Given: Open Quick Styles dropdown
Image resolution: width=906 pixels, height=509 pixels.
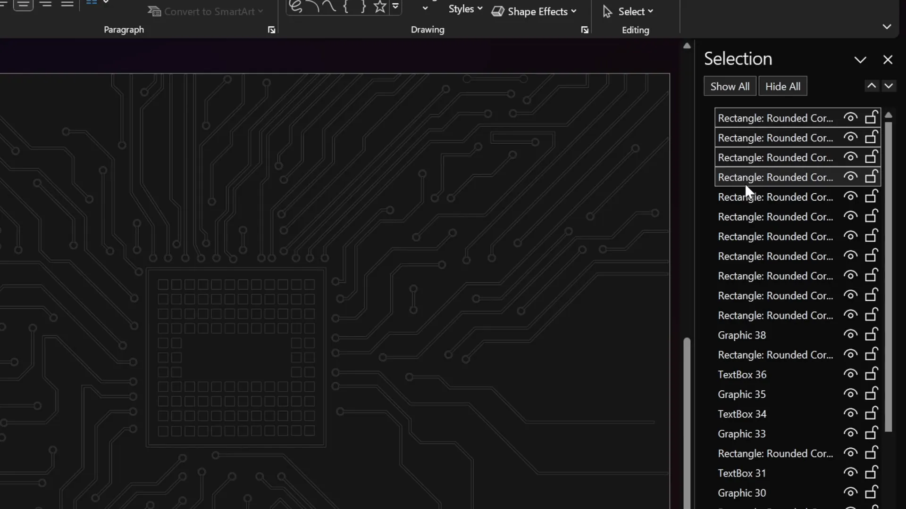Looking at the screenshot, I should (x=465, y=9).
